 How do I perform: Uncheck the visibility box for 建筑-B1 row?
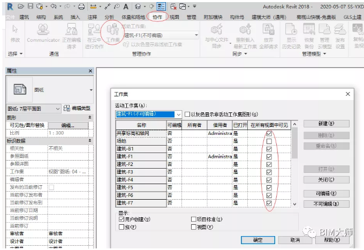click(x=269, y=149)
